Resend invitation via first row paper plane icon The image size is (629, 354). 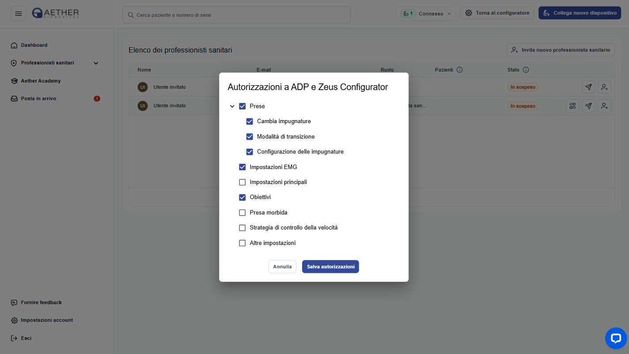point(588,87)
